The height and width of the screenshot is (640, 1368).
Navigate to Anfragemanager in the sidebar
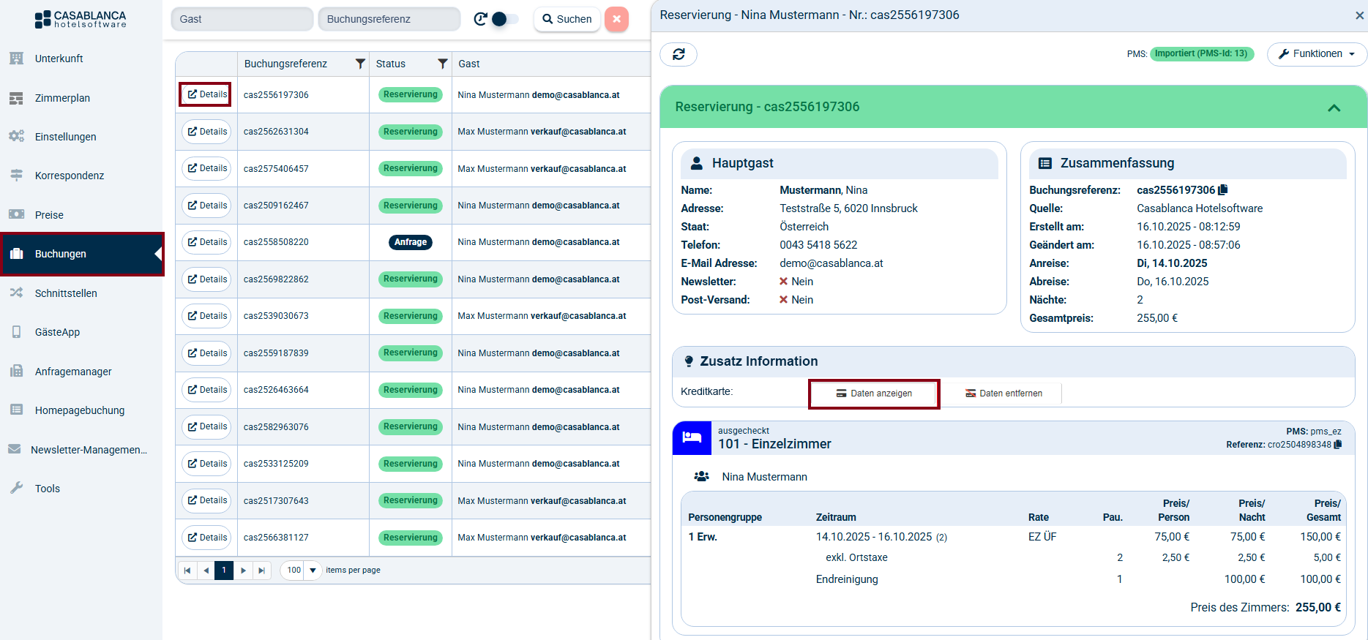click(x=73, y=372)
